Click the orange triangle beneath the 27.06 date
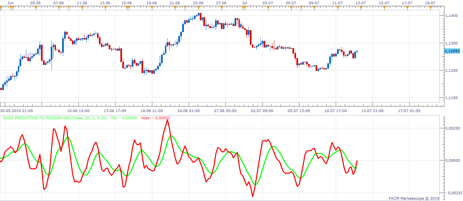Image resolution: width=463 pixels, height=201 pixels. 222,7
